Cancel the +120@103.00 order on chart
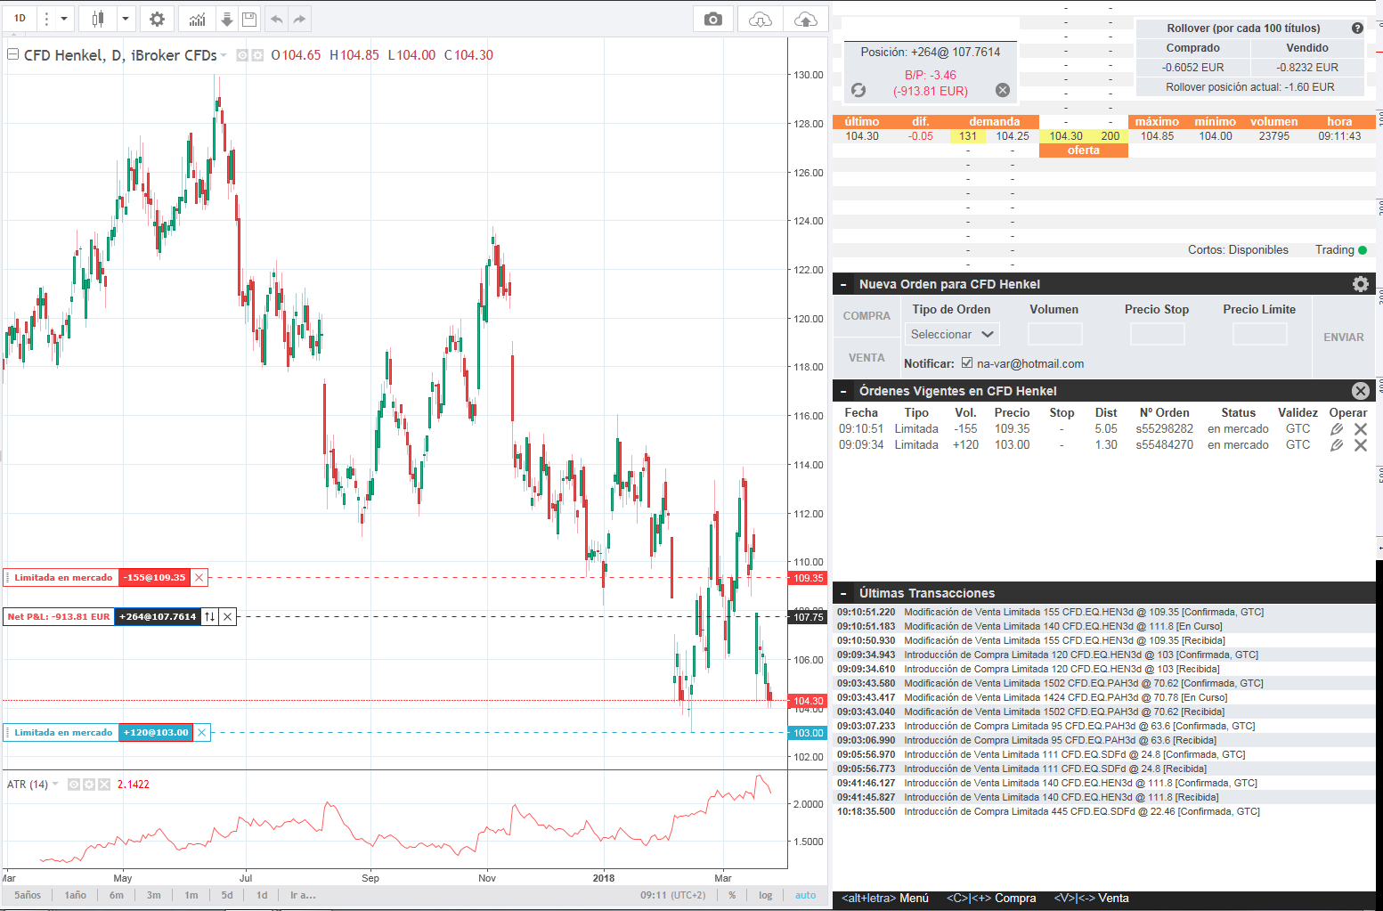The image size is (1383, 911). (202, 733)
